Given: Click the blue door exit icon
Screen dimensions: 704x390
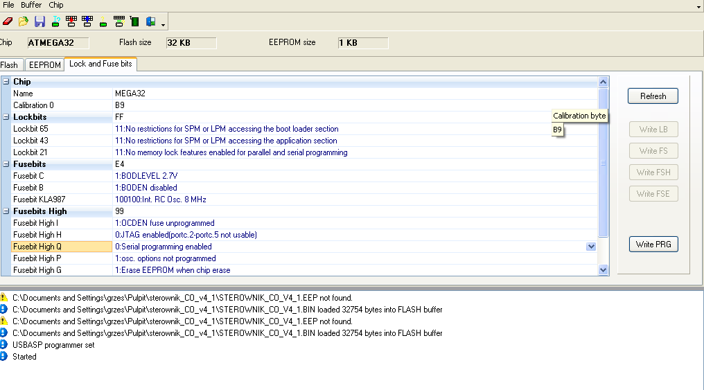Looking at the screenshot, I should point(151,21).
